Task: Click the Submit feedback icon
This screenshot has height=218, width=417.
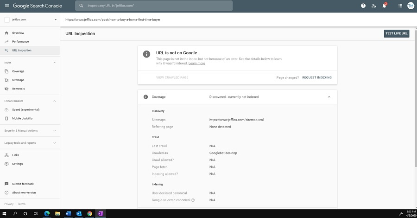Action: [6, 184]
